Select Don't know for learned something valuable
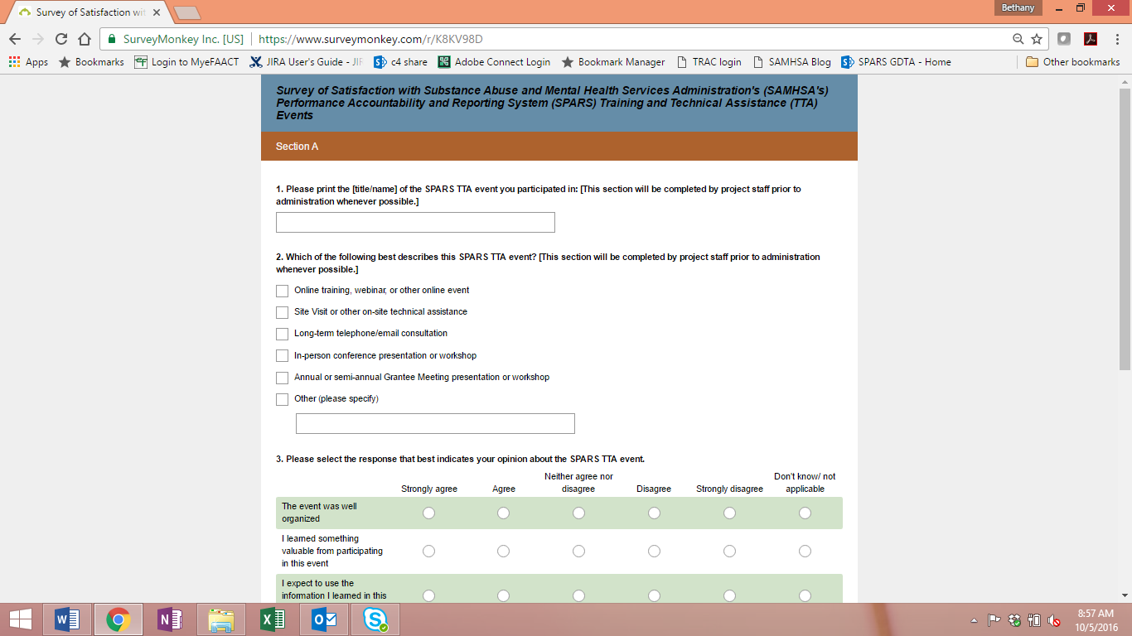Viewport: 1132px width, 636px height. click(805, 552)
